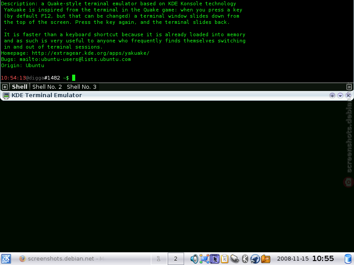Open the KDE Bluetooth tray icon
This screenshot has height=265, width=354.
click(x=245, y=259)
